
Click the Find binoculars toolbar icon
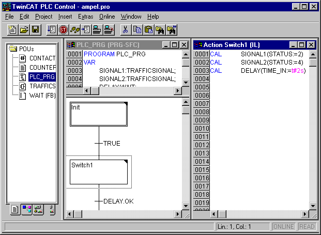pos(160,30)
